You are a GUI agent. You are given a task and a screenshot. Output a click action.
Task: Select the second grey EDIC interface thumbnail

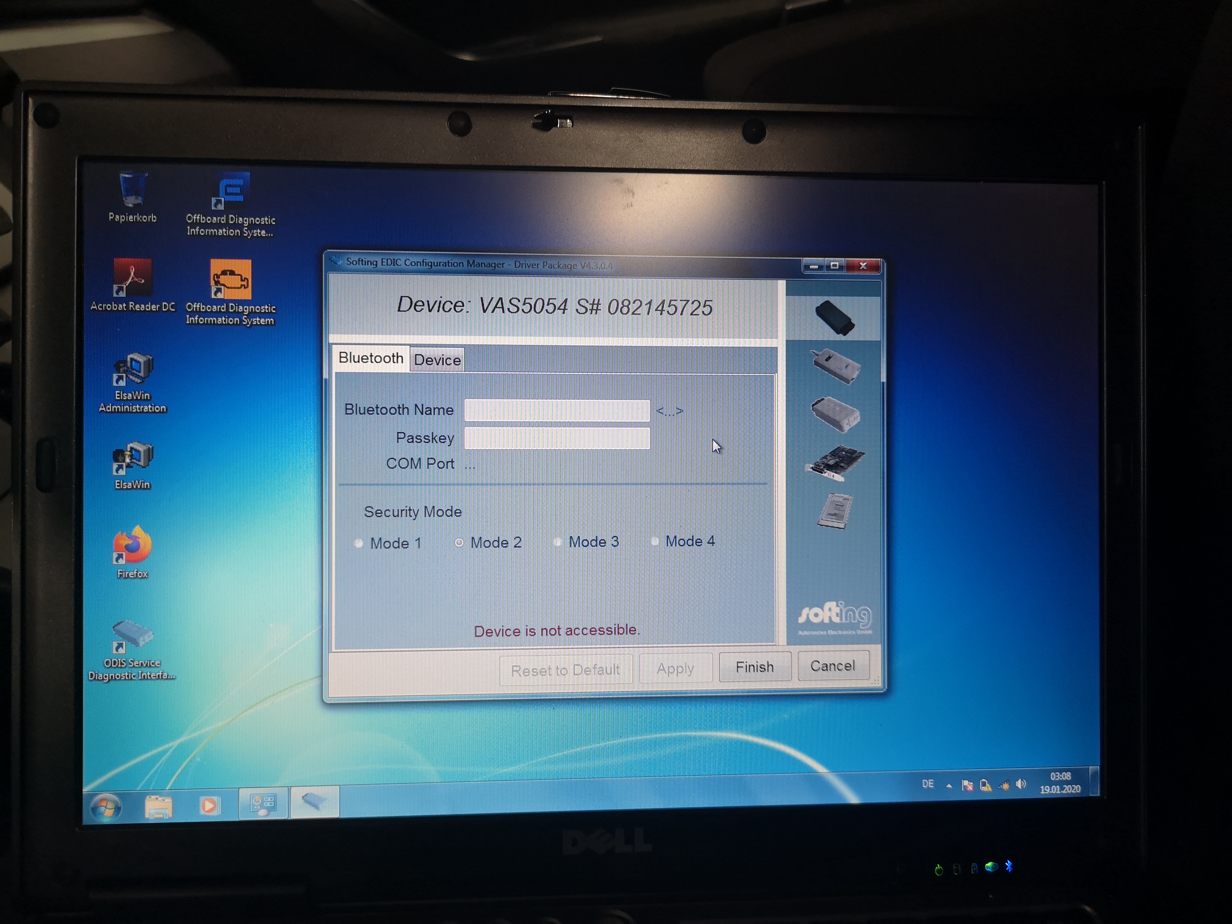835,366
